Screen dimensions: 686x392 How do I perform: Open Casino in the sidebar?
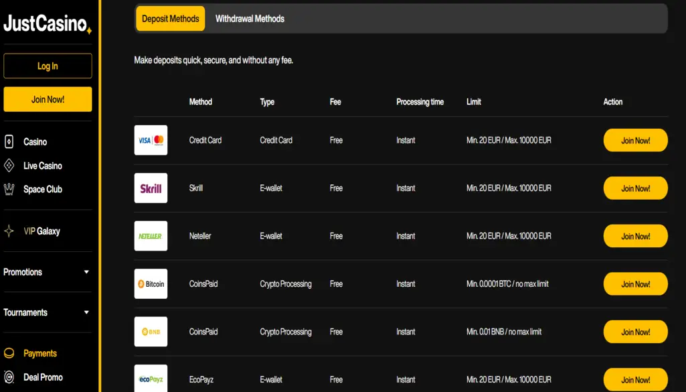pyautogui.click(x=35, y=142)
